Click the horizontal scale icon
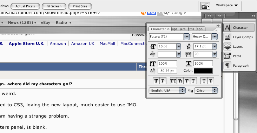 click(189, 64)
